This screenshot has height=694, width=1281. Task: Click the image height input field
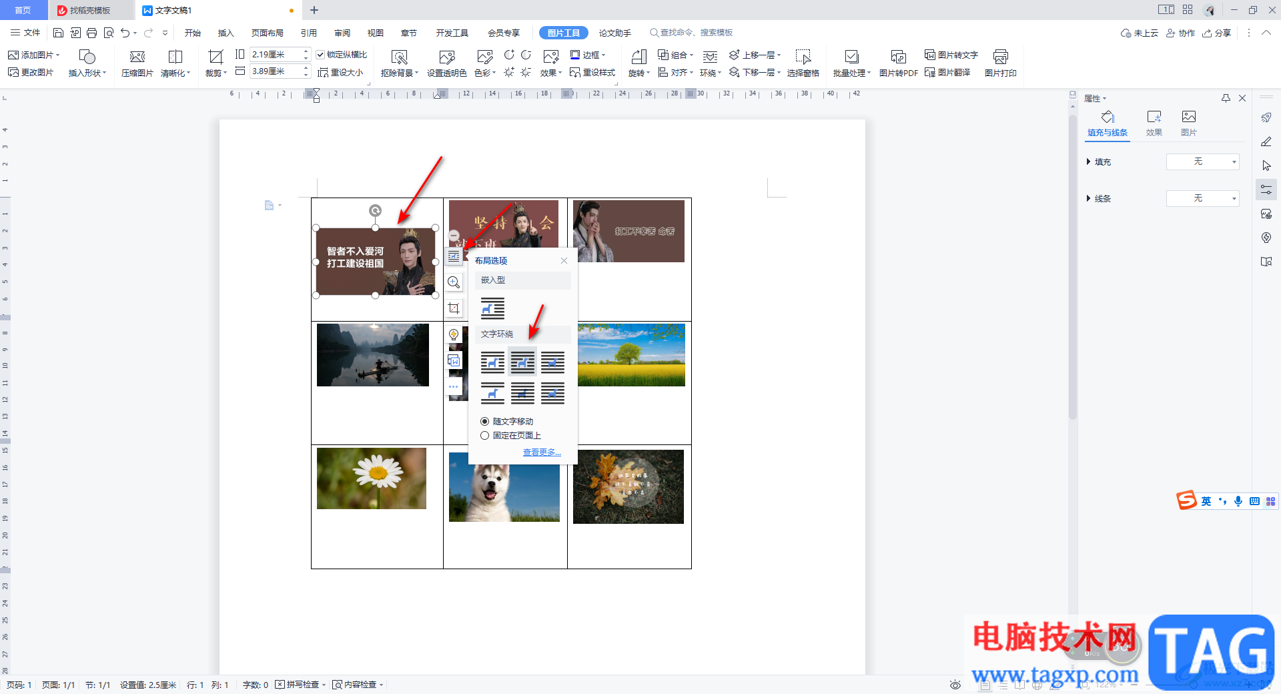point(276,55)
